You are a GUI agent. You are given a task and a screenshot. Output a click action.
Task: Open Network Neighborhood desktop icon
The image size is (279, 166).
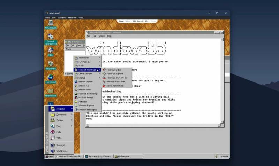click(51, 37)
